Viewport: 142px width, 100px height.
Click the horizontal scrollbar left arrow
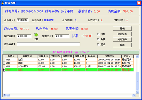click(4, 95)
